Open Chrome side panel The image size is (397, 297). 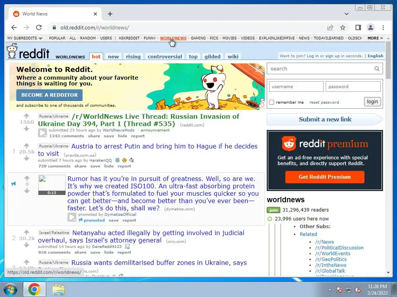click(x=358, y=27)
